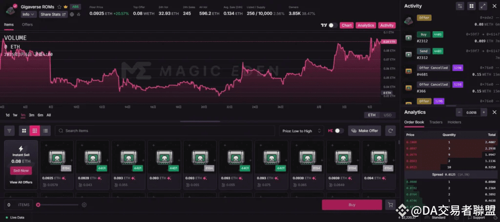The height and width of the screenshot is (222, 500).
Task: Open the Price: Low to High sort dropdown
Action: (x=301, y=131)
